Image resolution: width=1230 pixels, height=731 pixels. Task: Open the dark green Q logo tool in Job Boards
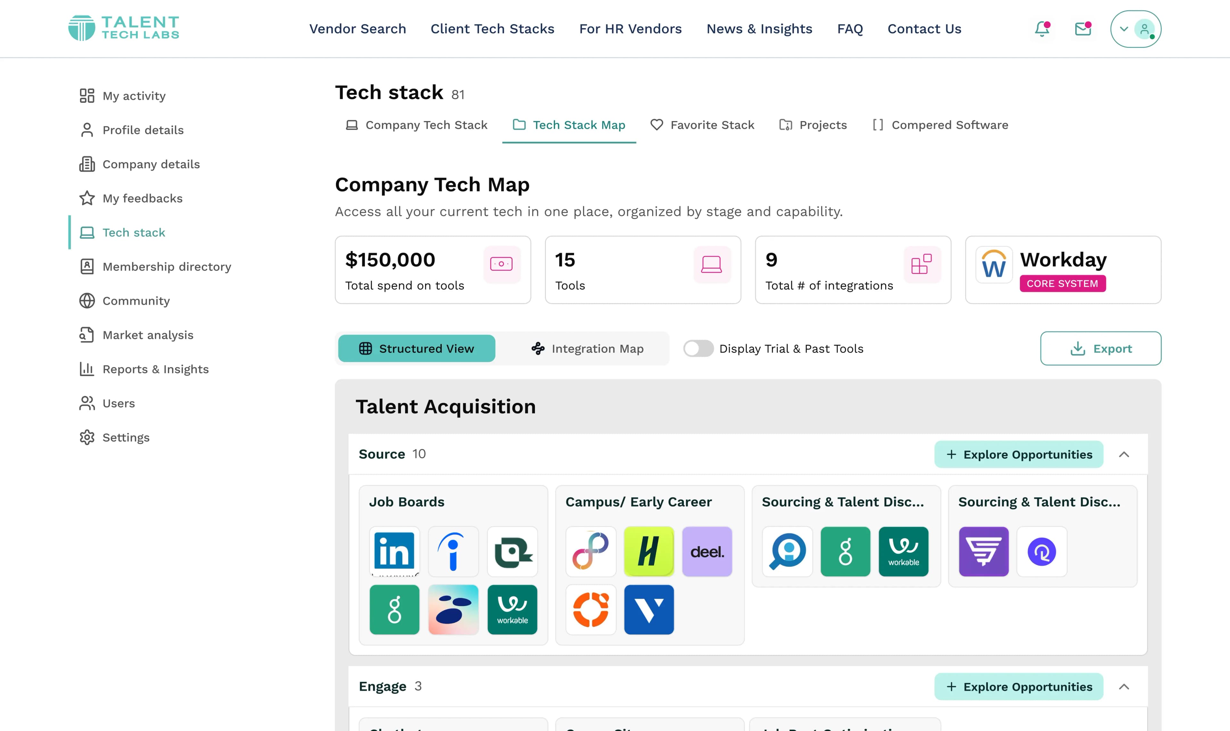coord(512,551)
